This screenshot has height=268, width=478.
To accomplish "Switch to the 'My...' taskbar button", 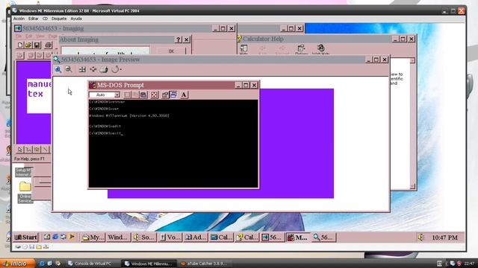I will click(x=93, y=237).
